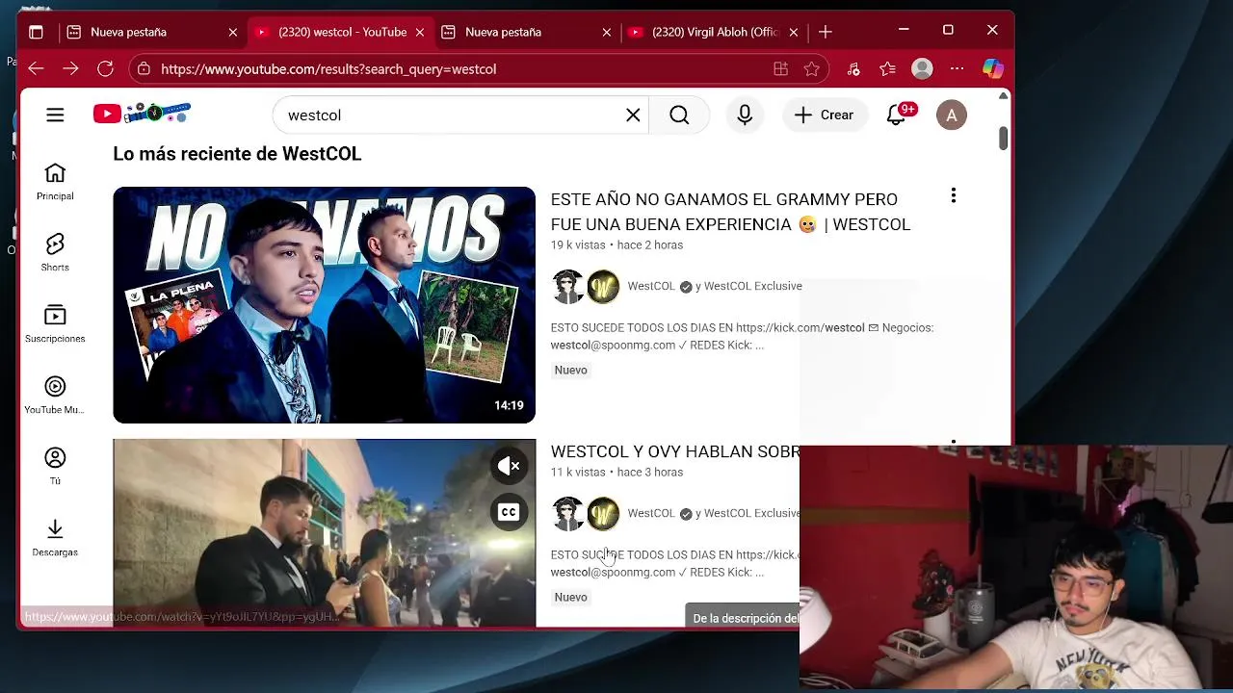Viewport: 1233px width, 693px height.
Task: Visit WestCOL channel under the Grammy video
Action: 651,286
